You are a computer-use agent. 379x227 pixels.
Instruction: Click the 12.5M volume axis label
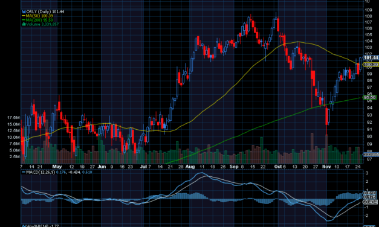13,130
